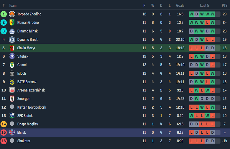Sort standings by Goals column header
Image resolution: width=230 pixels, height=149 pixels.
click(180, 5)
